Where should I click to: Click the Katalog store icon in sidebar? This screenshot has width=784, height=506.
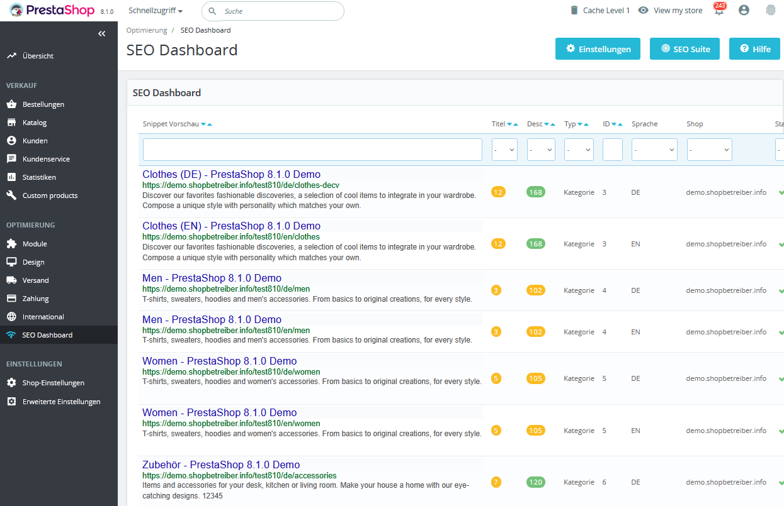click(11, 123)
